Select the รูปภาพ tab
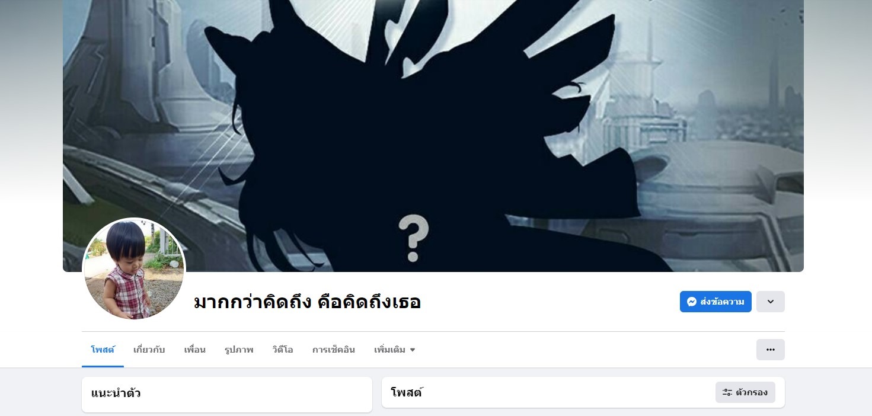The image size is (872, 416). pos(239,350)
